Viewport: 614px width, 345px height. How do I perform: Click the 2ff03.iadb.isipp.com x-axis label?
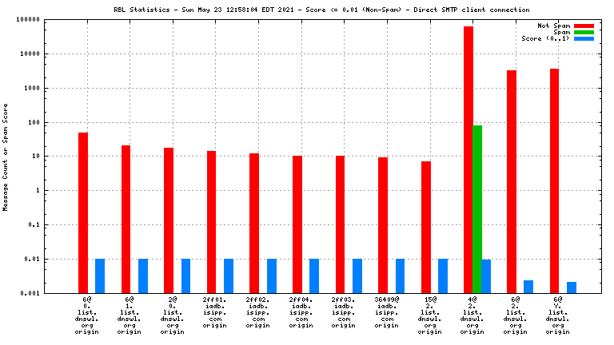[x=344, y=315]
